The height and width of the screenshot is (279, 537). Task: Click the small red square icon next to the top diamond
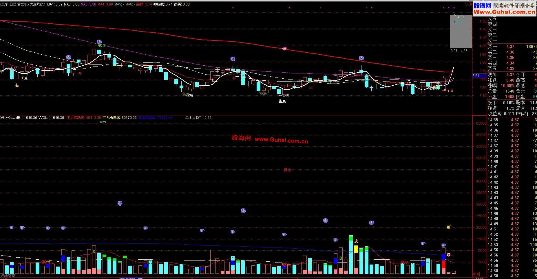470,4
